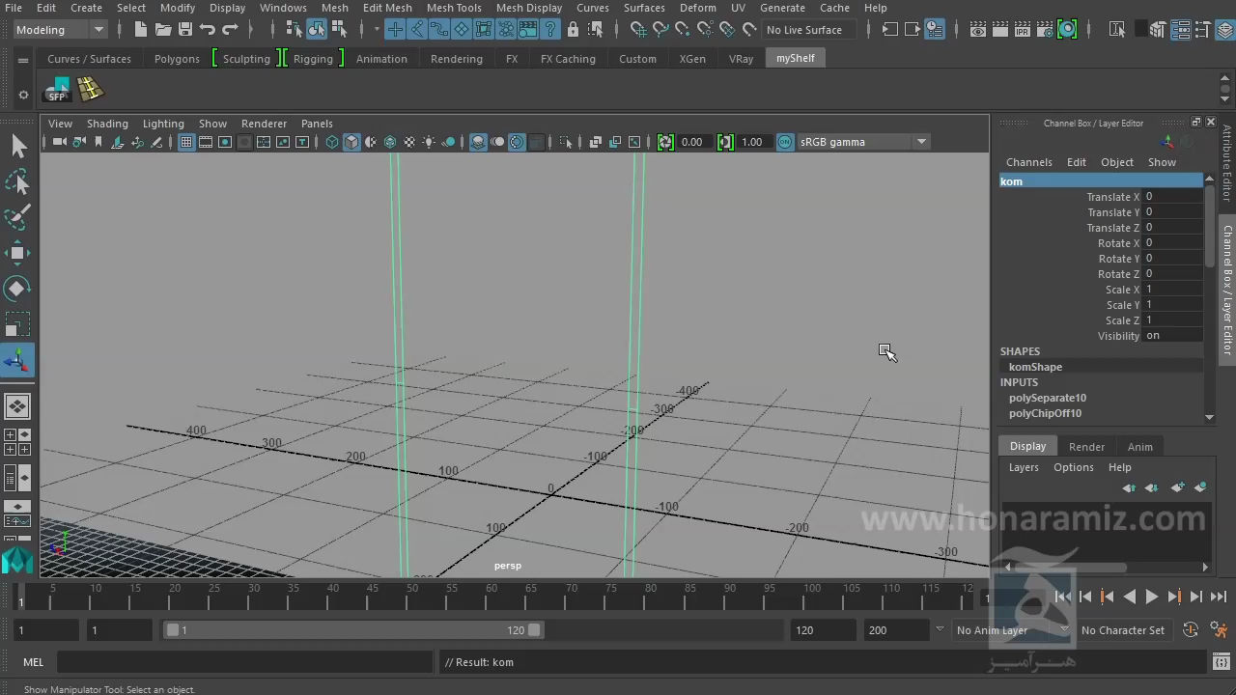
Task: Undo the last action
Action: [x=208, y=30]
